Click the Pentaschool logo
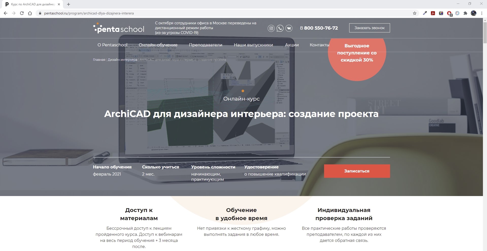This screenshot has width=487, height=251. point(119,28)
